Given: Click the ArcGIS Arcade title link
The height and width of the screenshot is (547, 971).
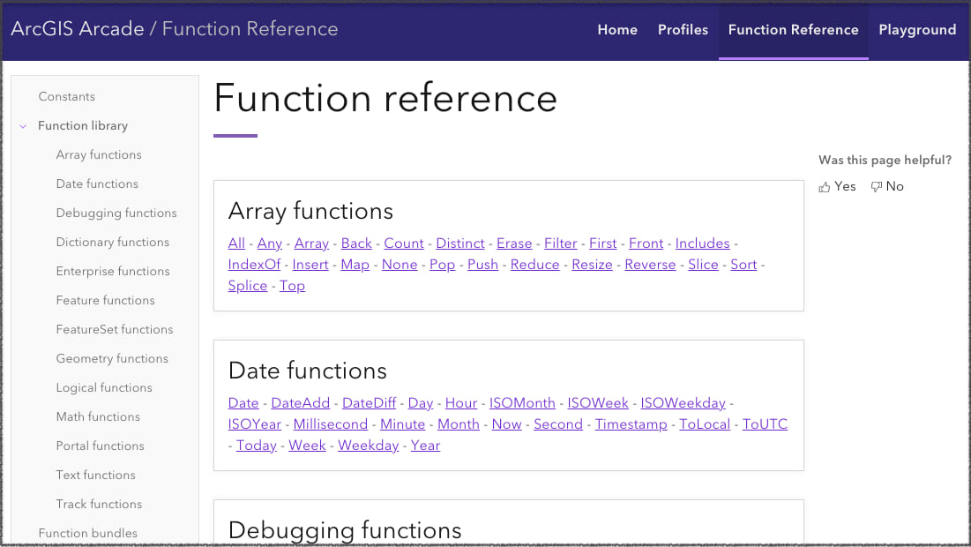Looking at the screenshot, I should tap(78, 28).
